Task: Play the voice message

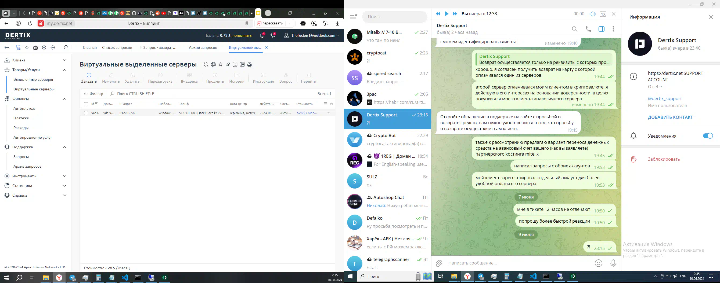Action: 446,14
